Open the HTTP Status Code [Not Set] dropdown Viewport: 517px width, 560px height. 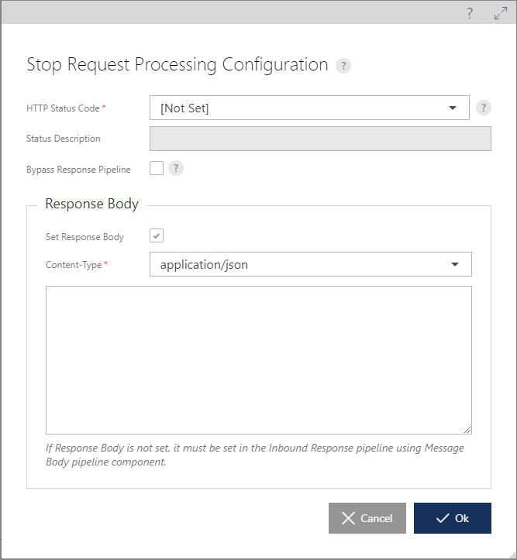pos(309,108)
